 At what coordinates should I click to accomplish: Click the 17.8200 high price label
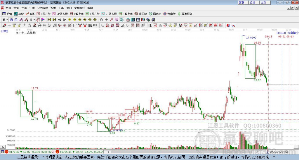pos(251,37)
